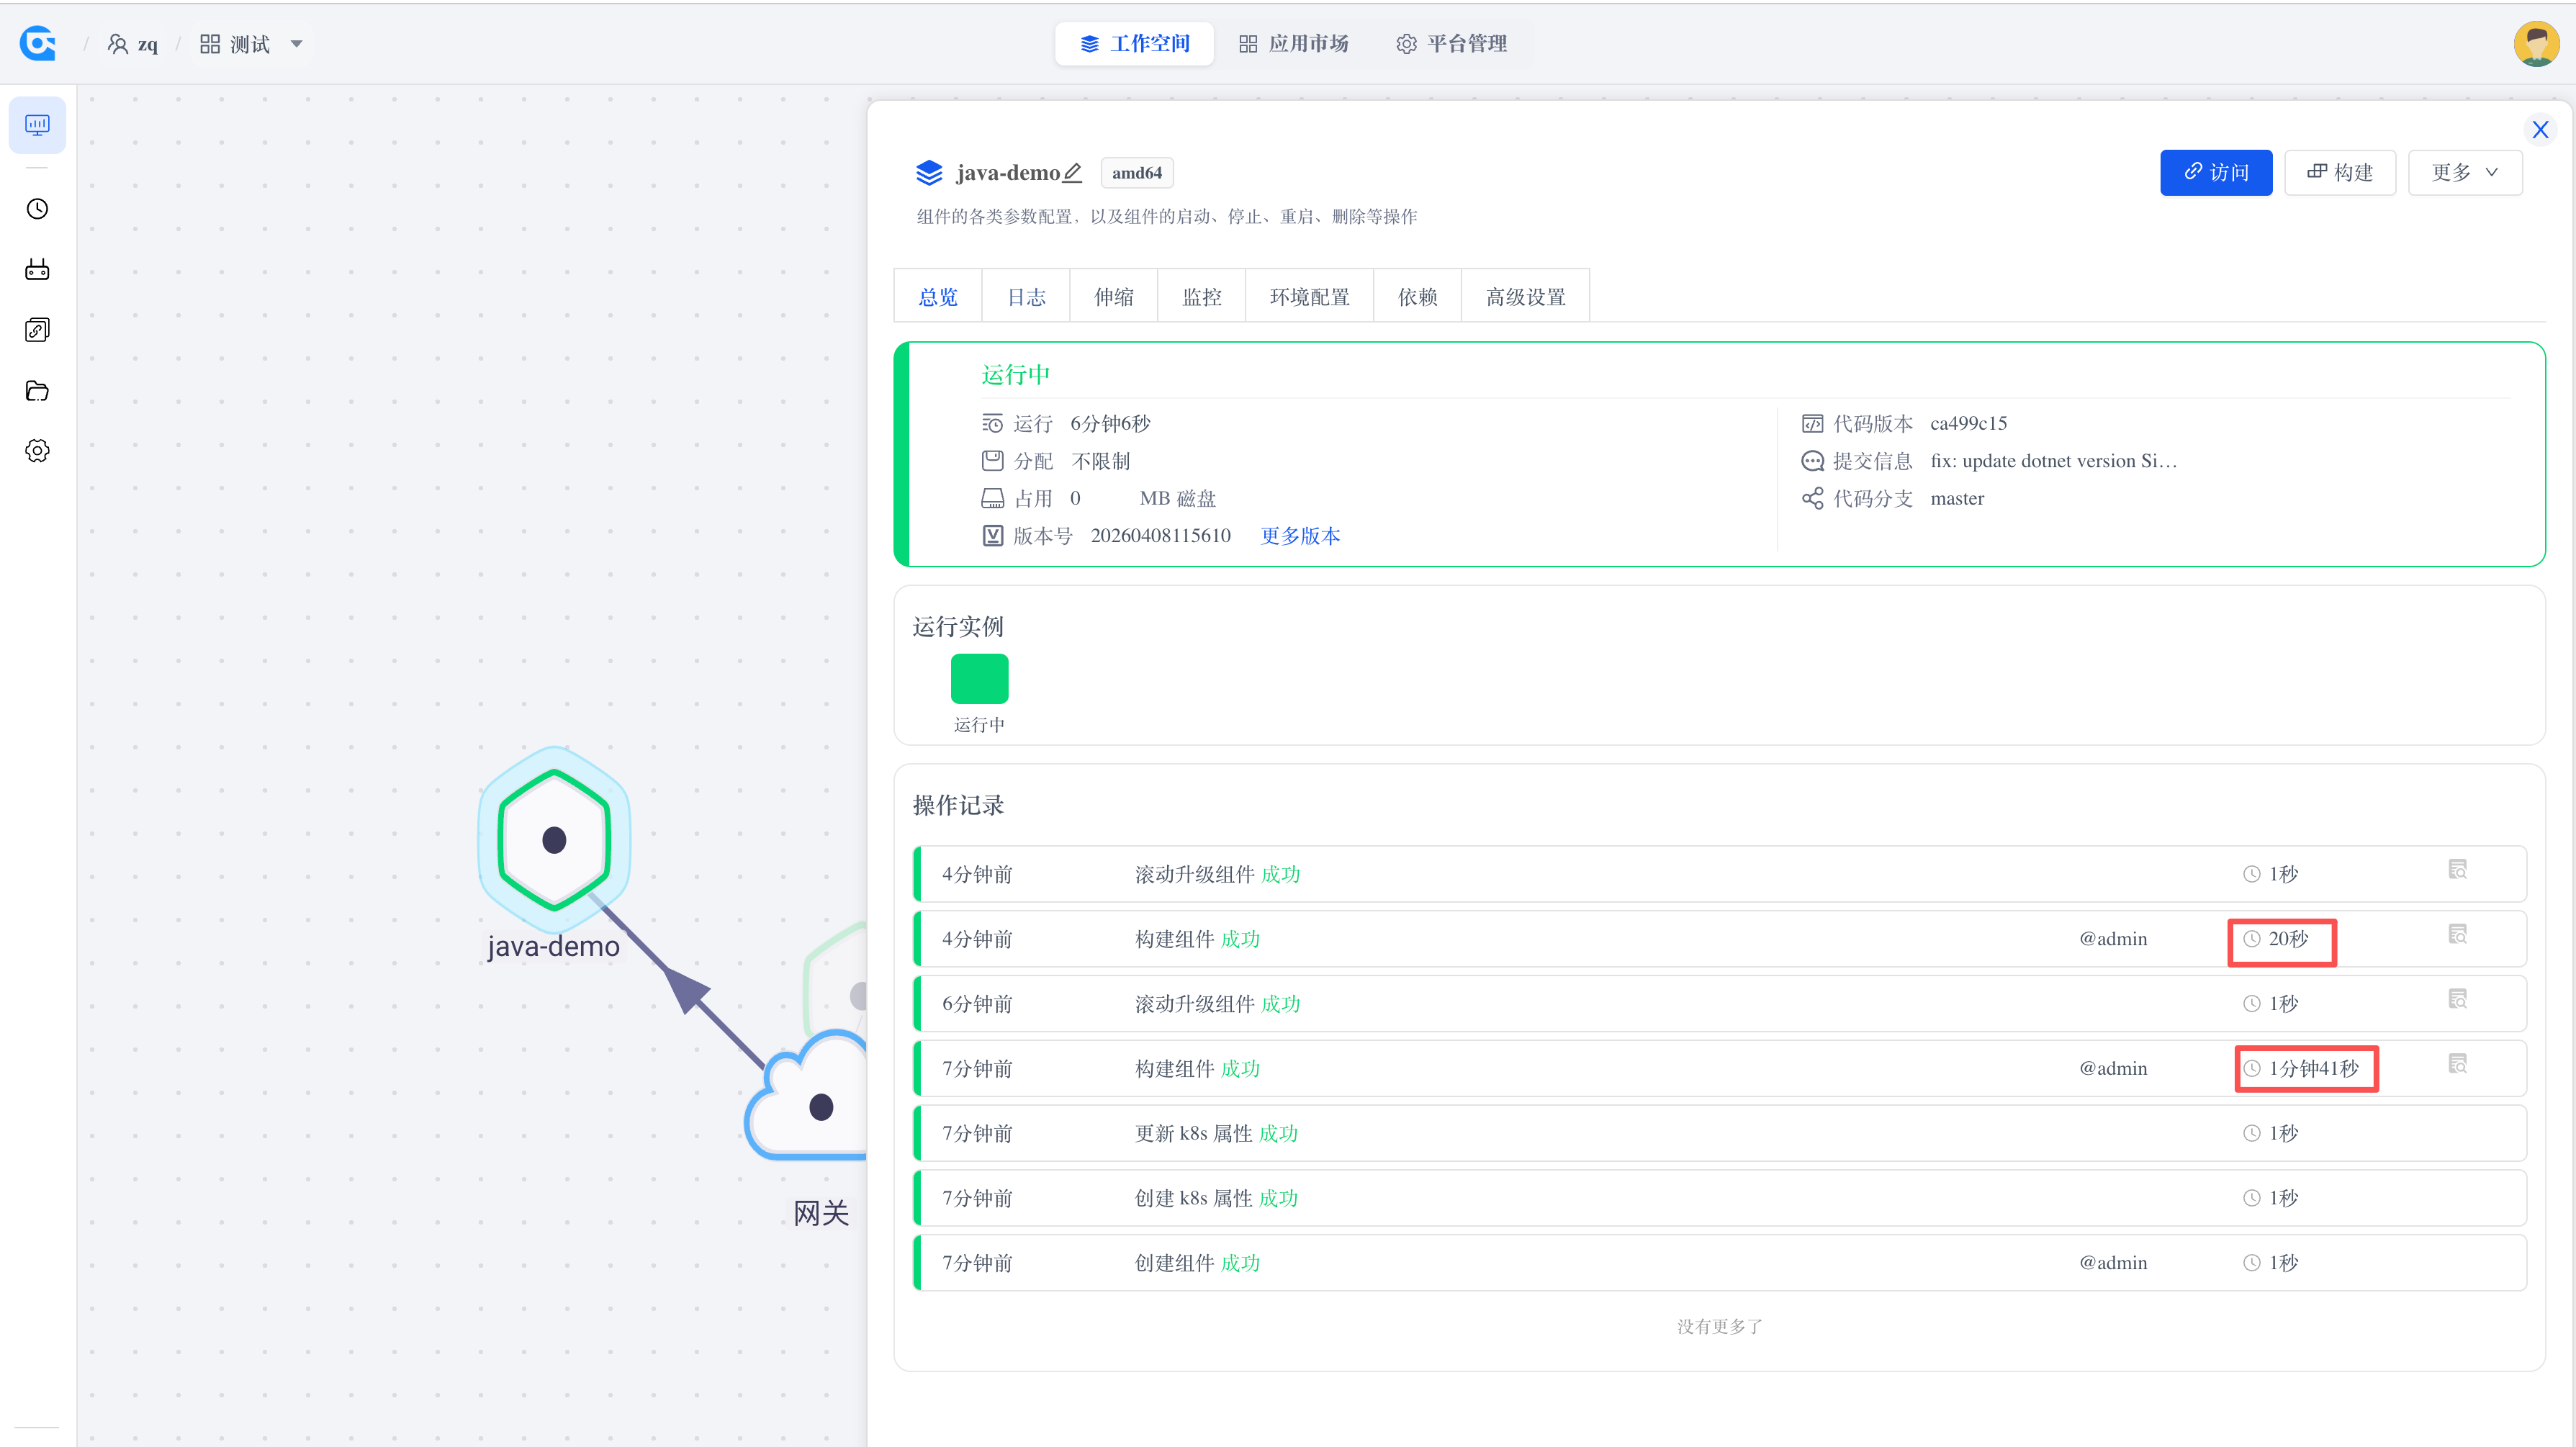Switch to the 环境配置 tab
Viewport: 2576px width, 1447px height.
click(1309, 297)
